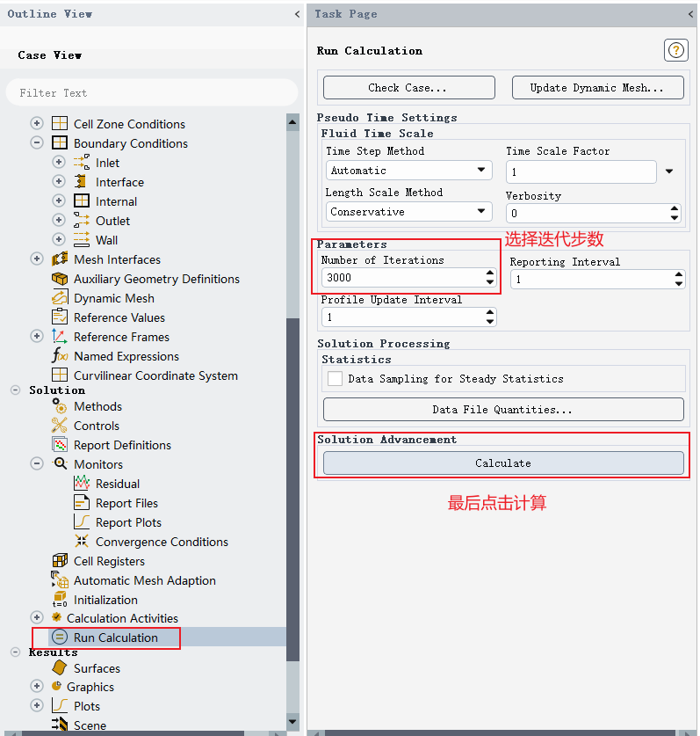This screenshot has height=736, width=700.
Task: Open the Length Scale Method dropdown
Action: (x=408, y=211)
